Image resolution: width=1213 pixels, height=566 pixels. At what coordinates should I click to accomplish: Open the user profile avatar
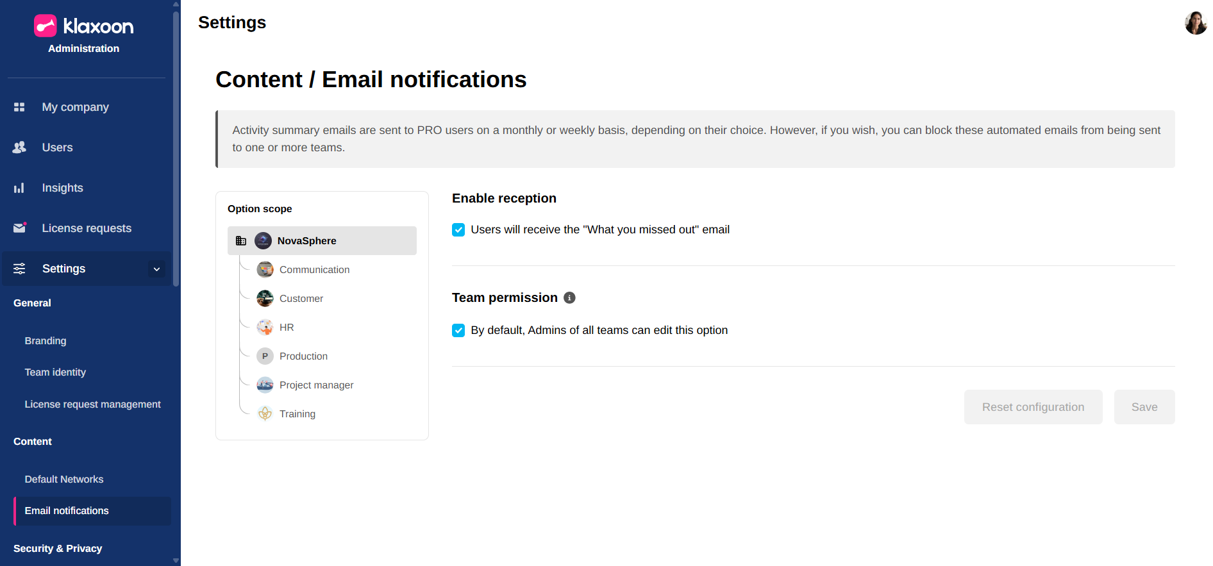click(x=1196, y=23)
